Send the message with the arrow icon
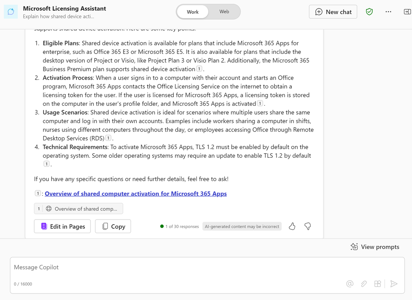The height and width of the screenshot is (300, 412). coord(394,284)
